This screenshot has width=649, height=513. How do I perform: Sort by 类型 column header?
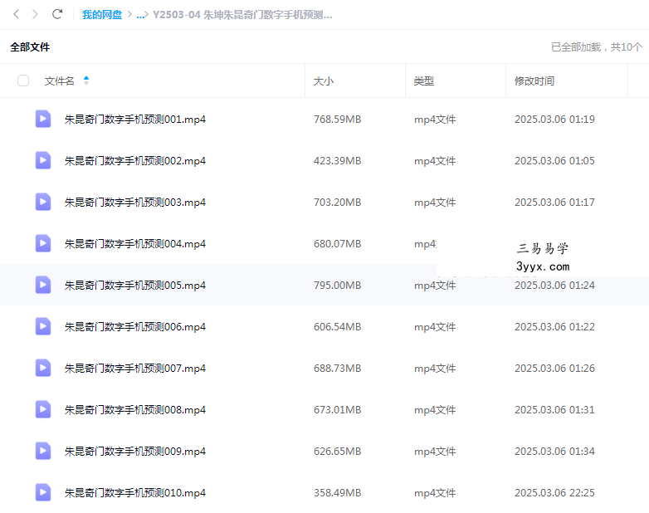click(424, 81)
